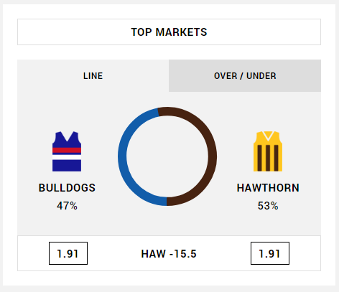The width and height of the screenshot is (339, 292).
Task: Click the Hawthorn team name
Action: [x=268, y=188]
